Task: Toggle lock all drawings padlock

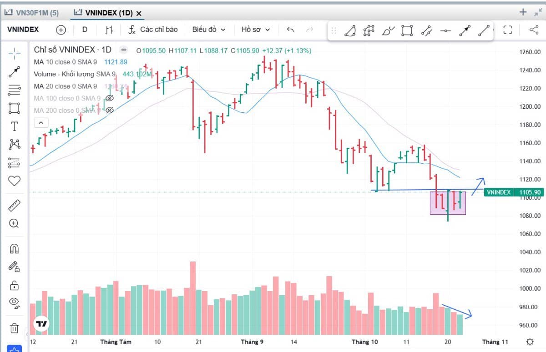Action: [15, 285]
